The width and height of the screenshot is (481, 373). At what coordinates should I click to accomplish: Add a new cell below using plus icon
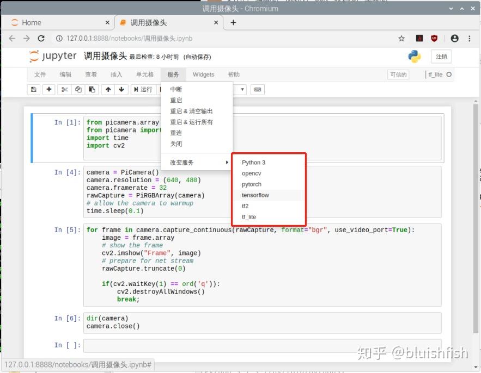point(48,89)
